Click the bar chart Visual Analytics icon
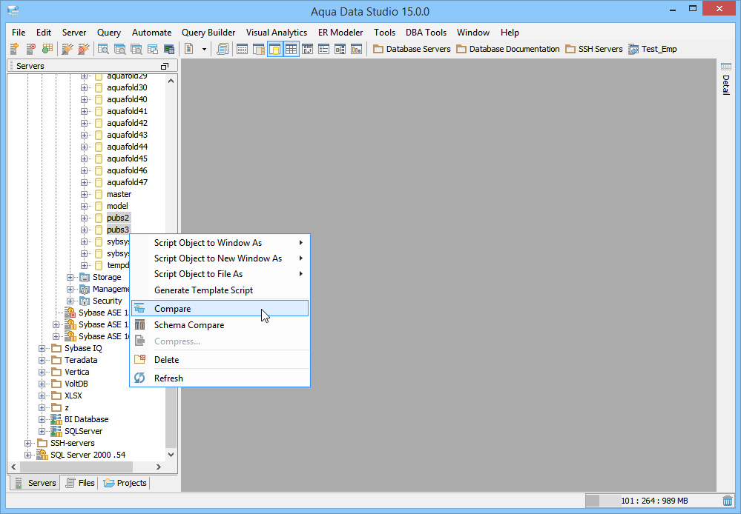Image resolution: width=741 pixels, height=514 pixels. click(356, 49)
